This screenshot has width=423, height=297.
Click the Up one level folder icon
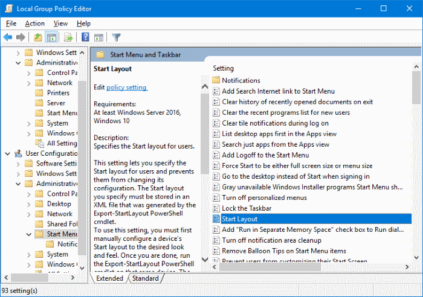click(x=37, y=37)
